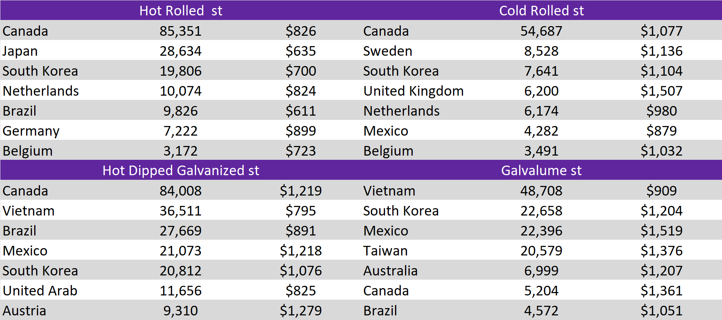Click the Taiwan country cell
Screen dimensions: 722x320
coord(385,251)
